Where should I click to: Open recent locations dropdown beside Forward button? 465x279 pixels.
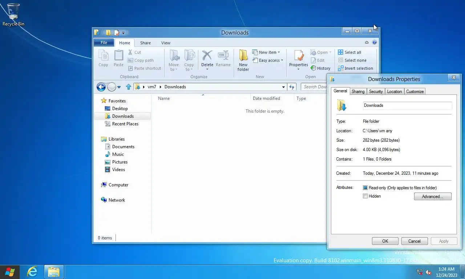tap(119, 87)
